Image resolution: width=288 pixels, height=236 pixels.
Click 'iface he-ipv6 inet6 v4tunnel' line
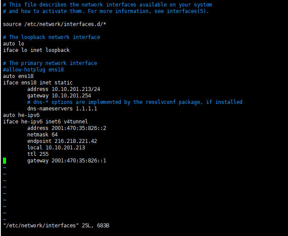[x=45, y=122]
